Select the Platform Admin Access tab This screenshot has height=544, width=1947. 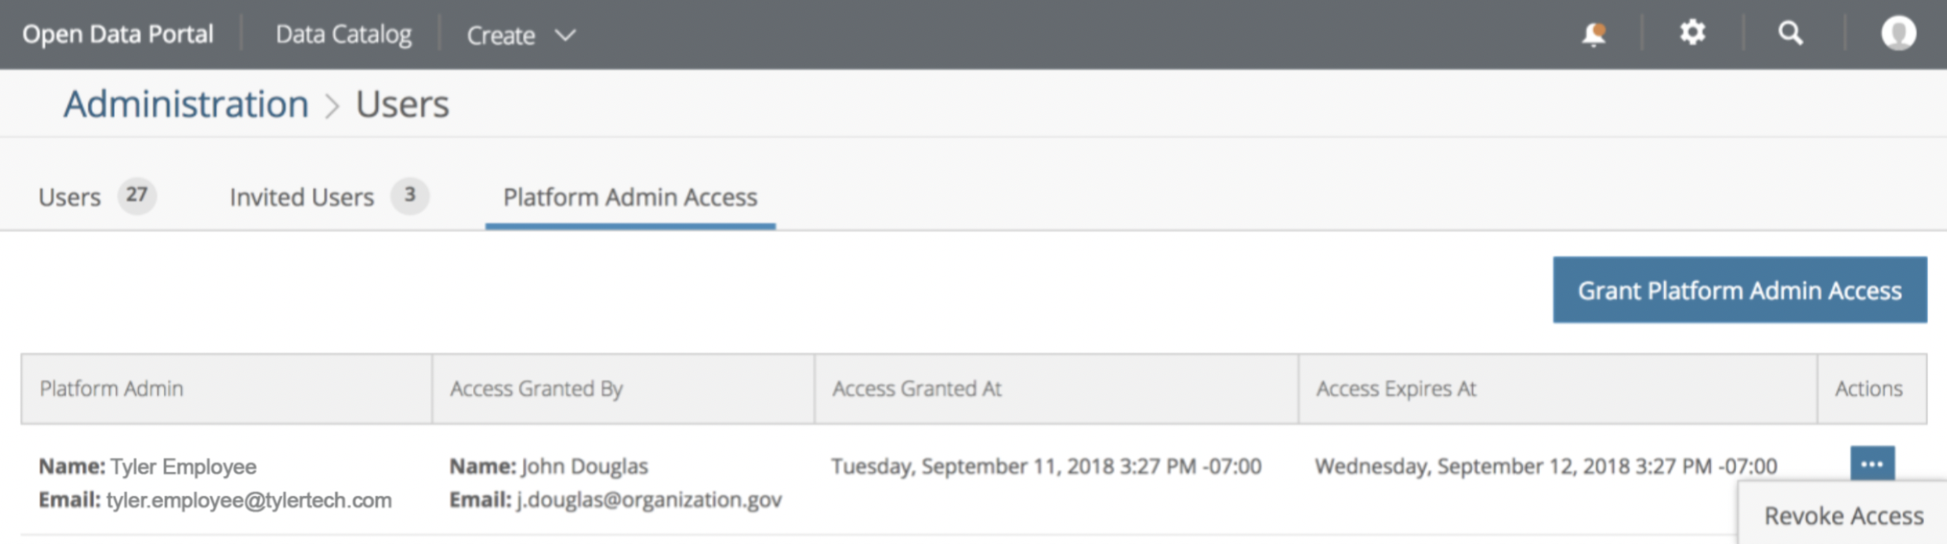click(630, 197)
